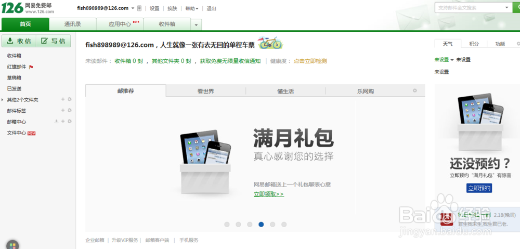
Task: Click the 满月礼包 banner iPad image
Action: (205, 162)
